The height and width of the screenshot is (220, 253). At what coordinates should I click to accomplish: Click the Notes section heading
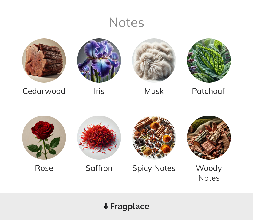[x=127, y=23]
